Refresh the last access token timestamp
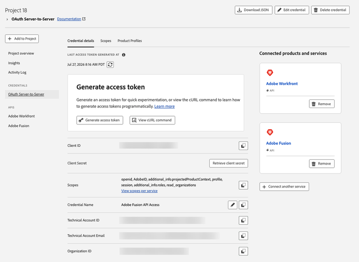Screen dimensions: 359x262 click(110, 65)
